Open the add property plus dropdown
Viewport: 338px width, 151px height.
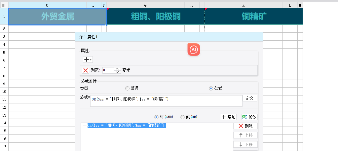coord(88,59)
